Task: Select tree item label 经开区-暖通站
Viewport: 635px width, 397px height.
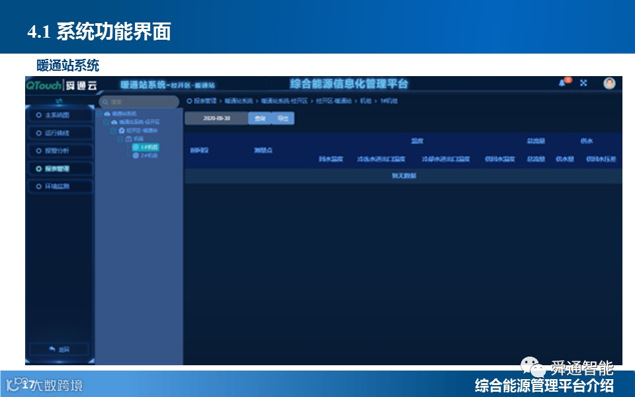Action: point(142,130)
